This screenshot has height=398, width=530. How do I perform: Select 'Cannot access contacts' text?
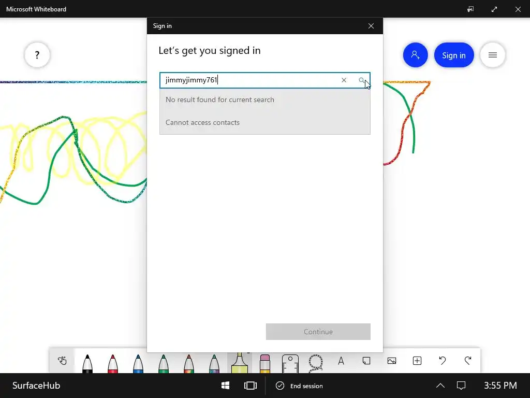point(202,122)
